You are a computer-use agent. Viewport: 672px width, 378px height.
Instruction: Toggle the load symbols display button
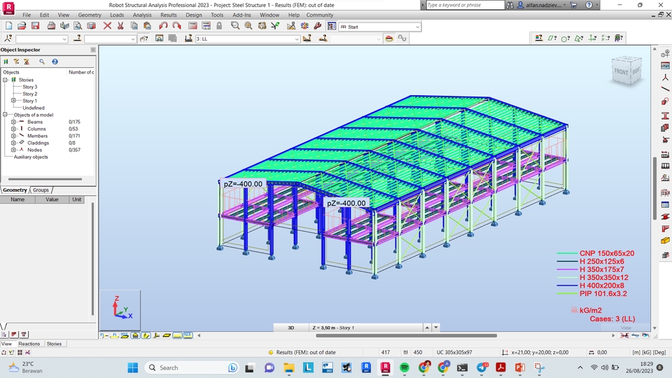tap(177, 335)
